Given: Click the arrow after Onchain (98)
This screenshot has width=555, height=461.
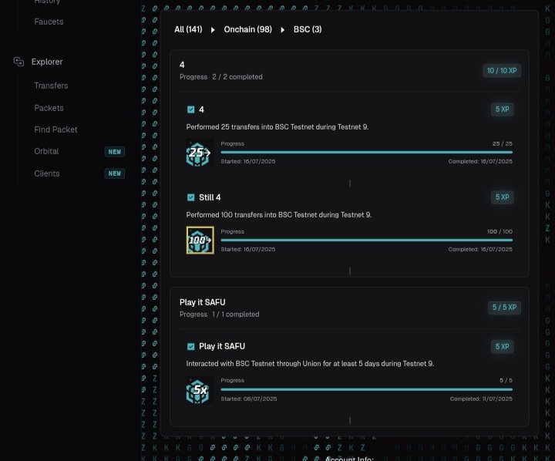Looking at the screenshot, I should (x=282, y=30).
